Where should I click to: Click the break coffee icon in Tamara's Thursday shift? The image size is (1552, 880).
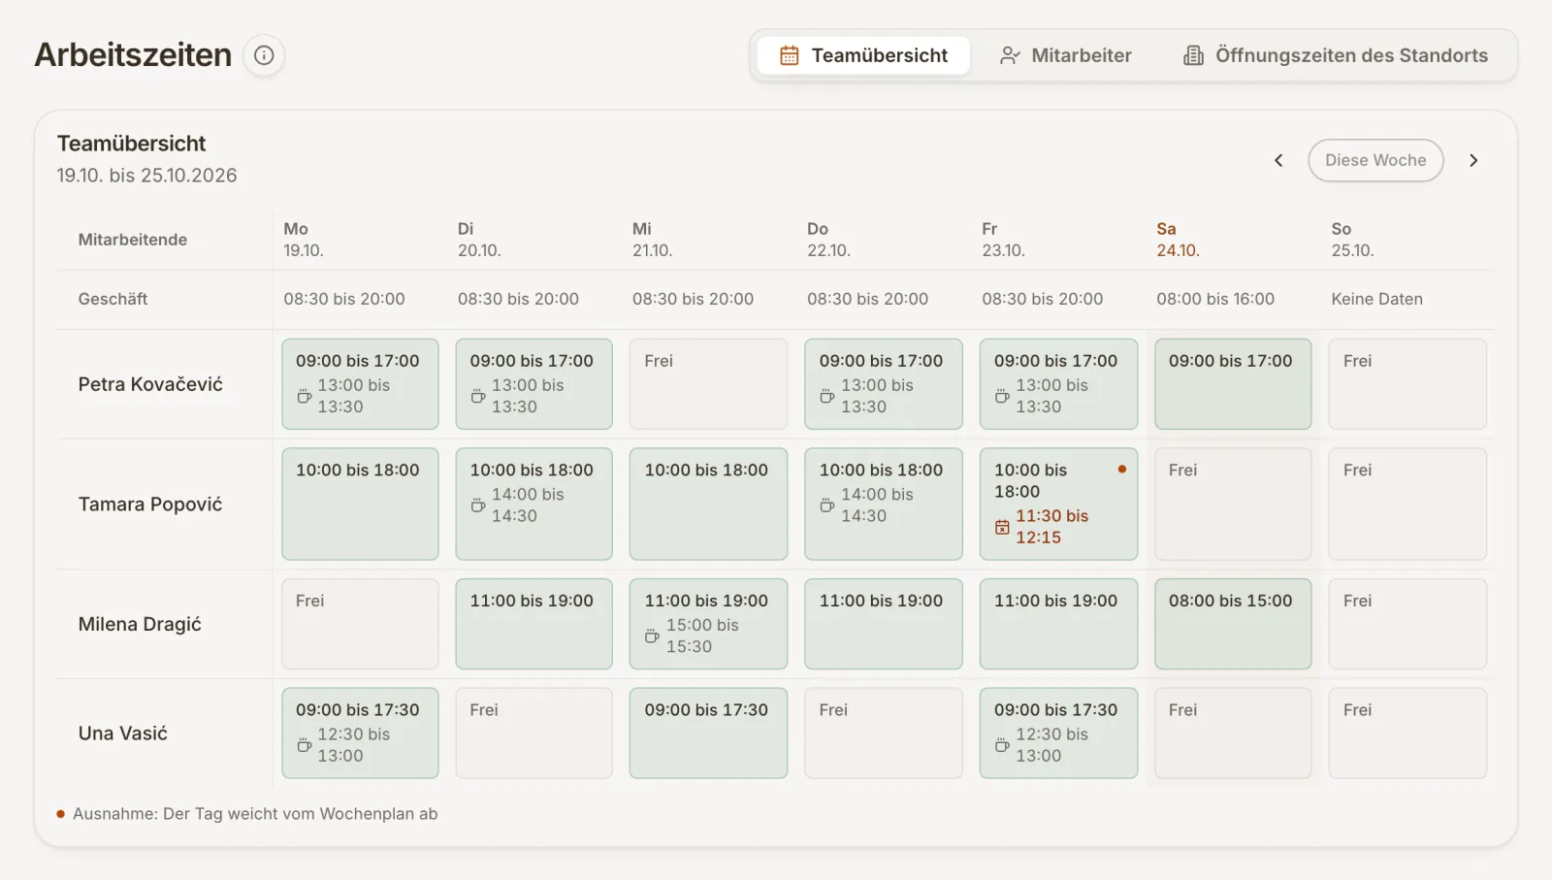pos(827,505)
